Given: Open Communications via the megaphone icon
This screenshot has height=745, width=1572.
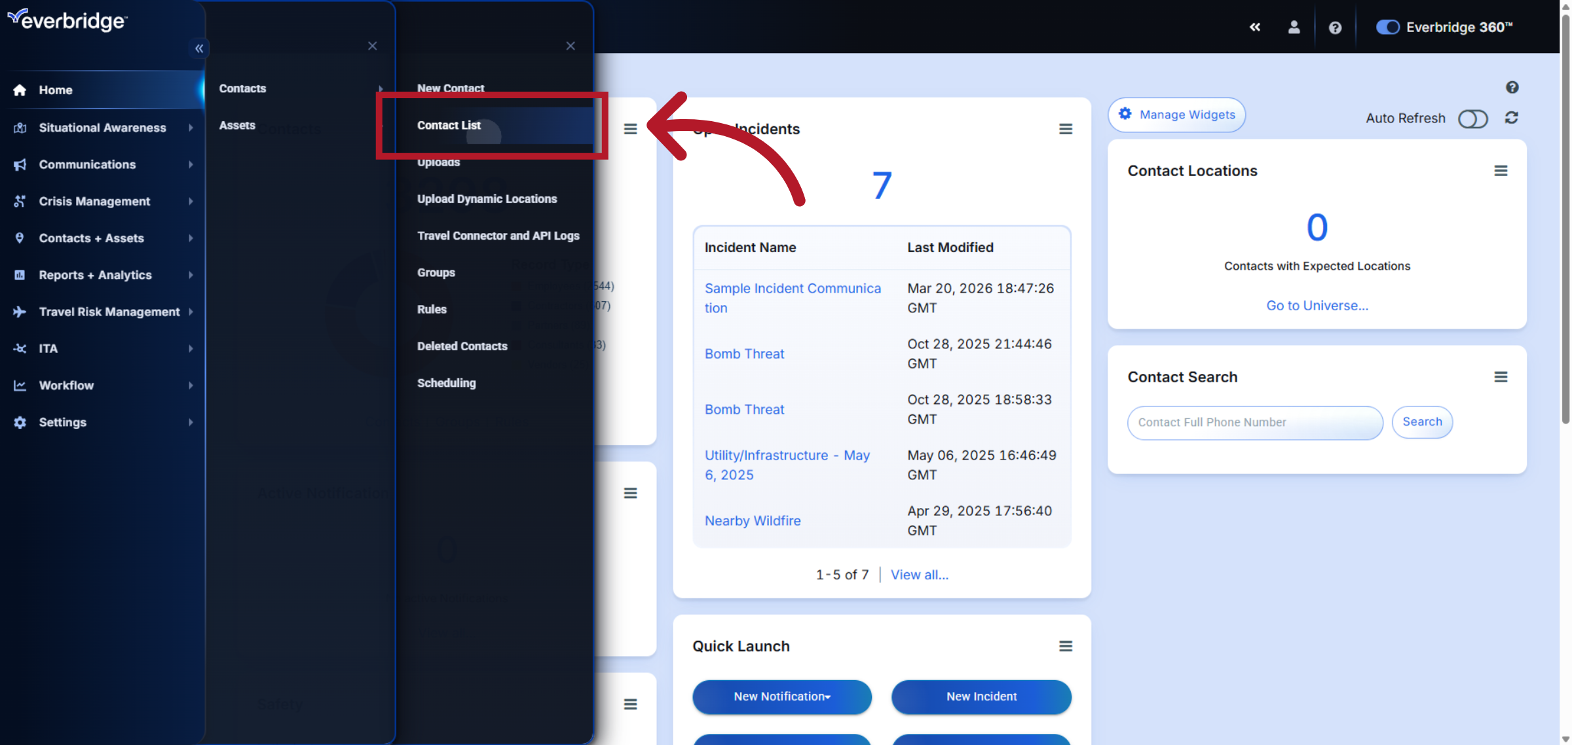Looking at the screenshot, I should (20, 164).
